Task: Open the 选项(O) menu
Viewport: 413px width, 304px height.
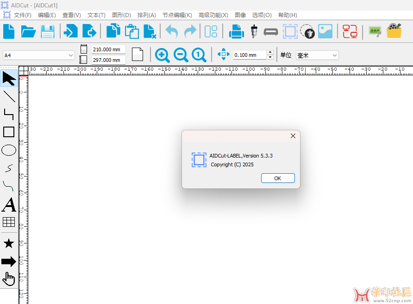Action: pos(262,15)
